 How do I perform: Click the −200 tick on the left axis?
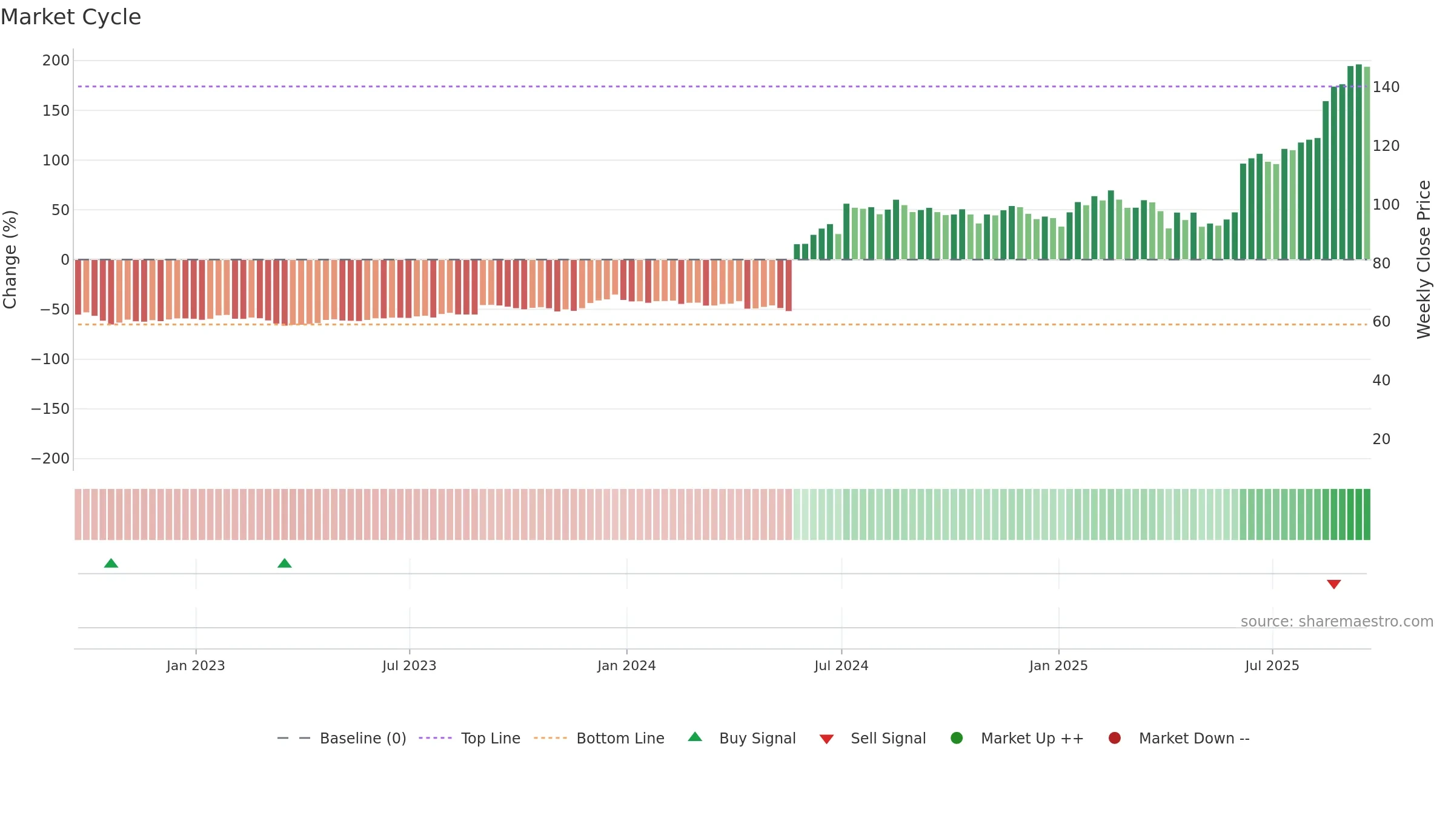point(50,459)
